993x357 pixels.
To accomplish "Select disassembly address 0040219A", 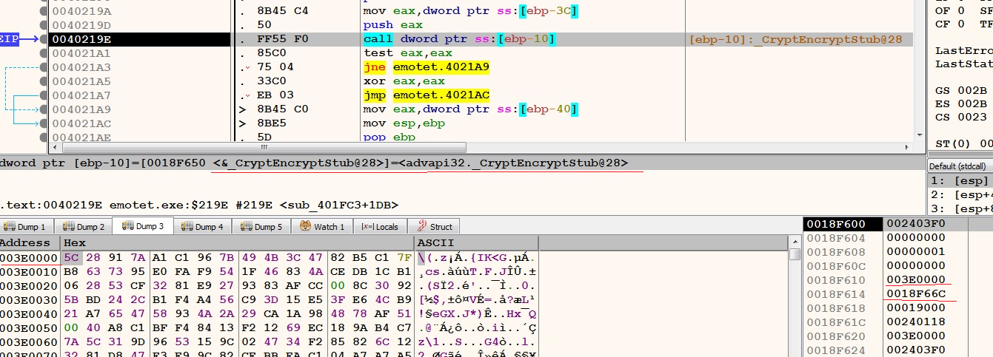I will tap(81, 11).
